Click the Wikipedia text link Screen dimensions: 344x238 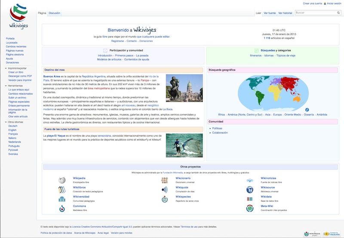click(79, 178)
